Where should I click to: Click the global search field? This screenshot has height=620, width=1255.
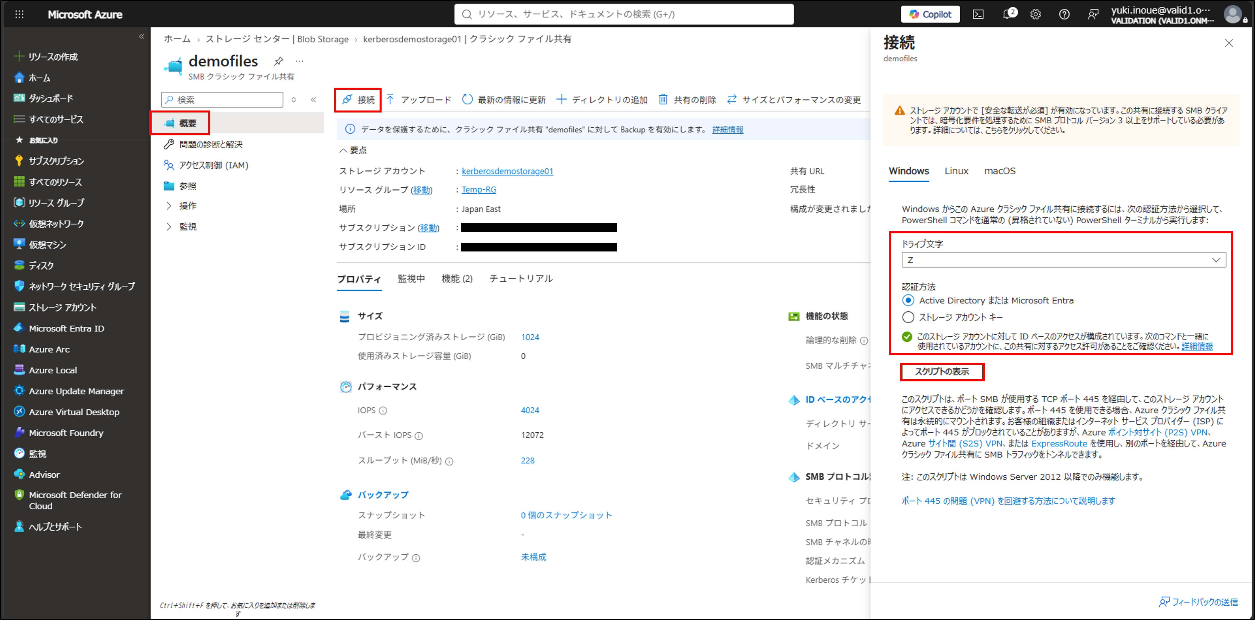point(624,14)
